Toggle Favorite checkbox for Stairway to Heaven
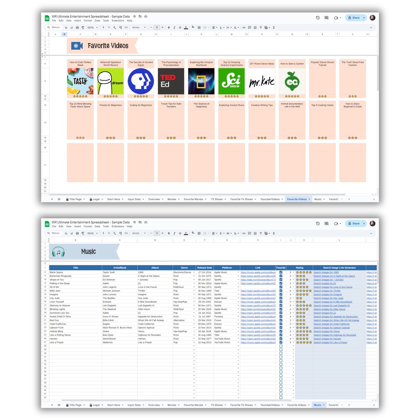The height and width of the screenshot is (420, 420). click(281, 305)
